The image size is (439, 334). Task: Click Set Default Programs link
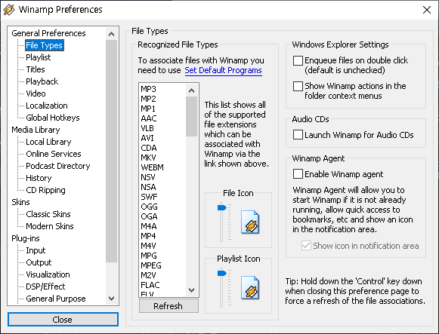coord(223,70)
